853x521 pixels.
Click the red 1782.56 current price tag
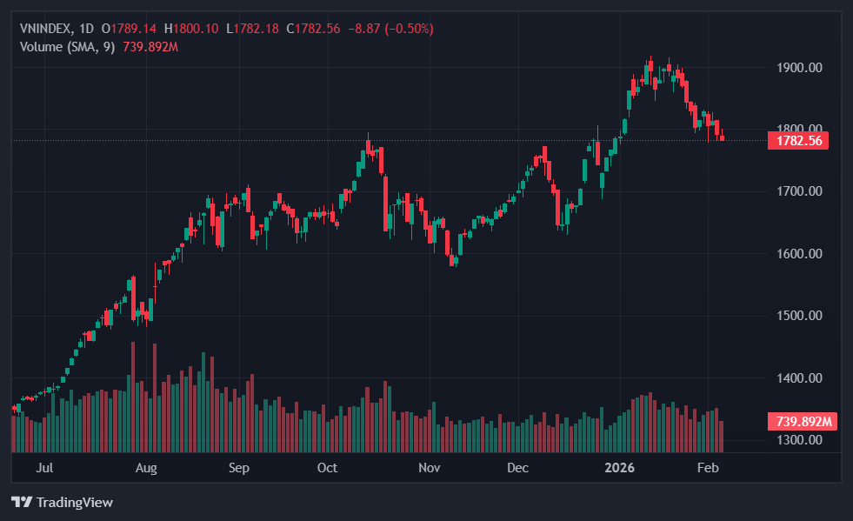pyautogui.click(x=797, y=141)
